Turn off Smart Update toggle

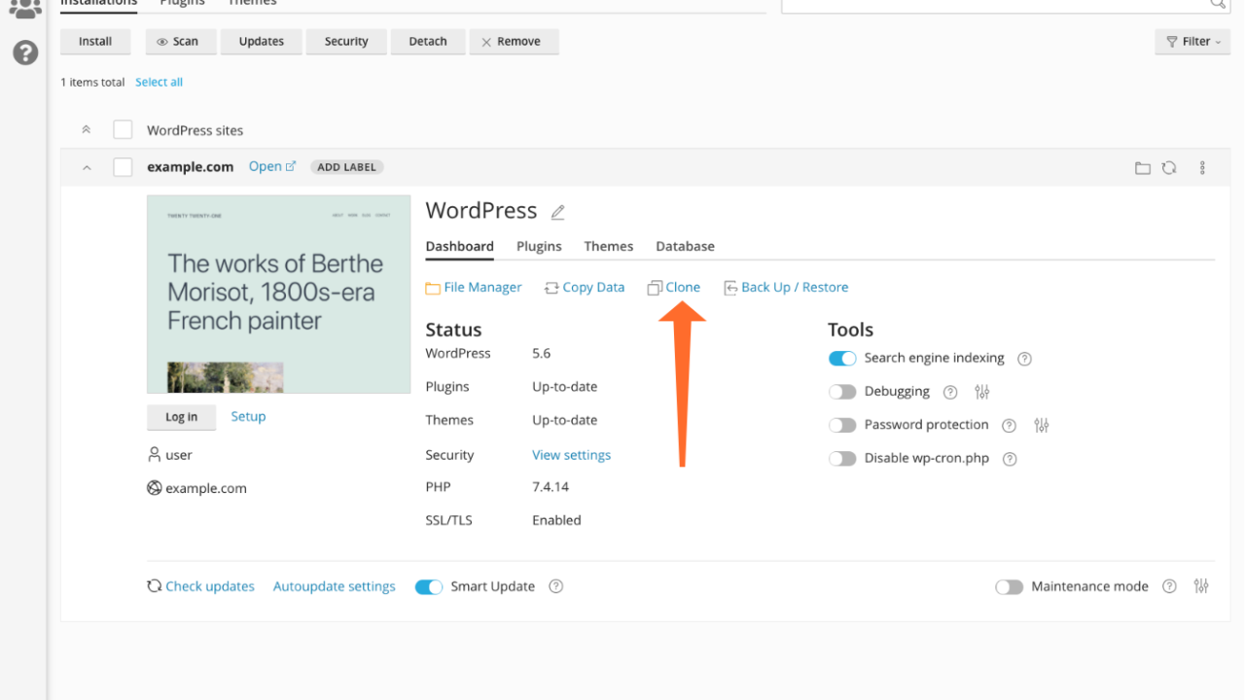429,587
